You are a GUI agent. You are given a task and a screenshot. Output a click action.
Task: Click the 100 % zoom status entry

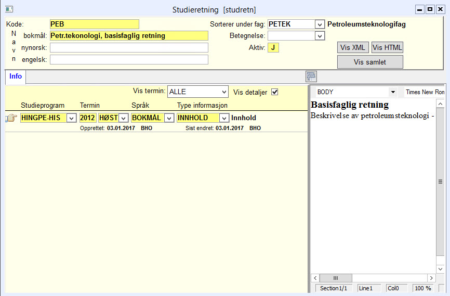(423, 288)
